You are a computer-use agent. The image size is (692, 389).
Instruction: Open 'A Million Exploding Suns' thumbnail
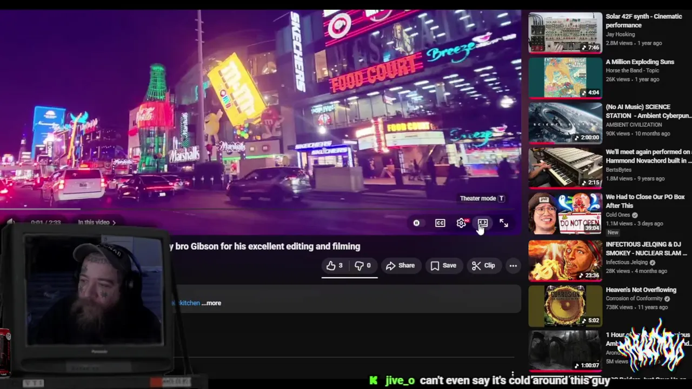pos(565,77)
